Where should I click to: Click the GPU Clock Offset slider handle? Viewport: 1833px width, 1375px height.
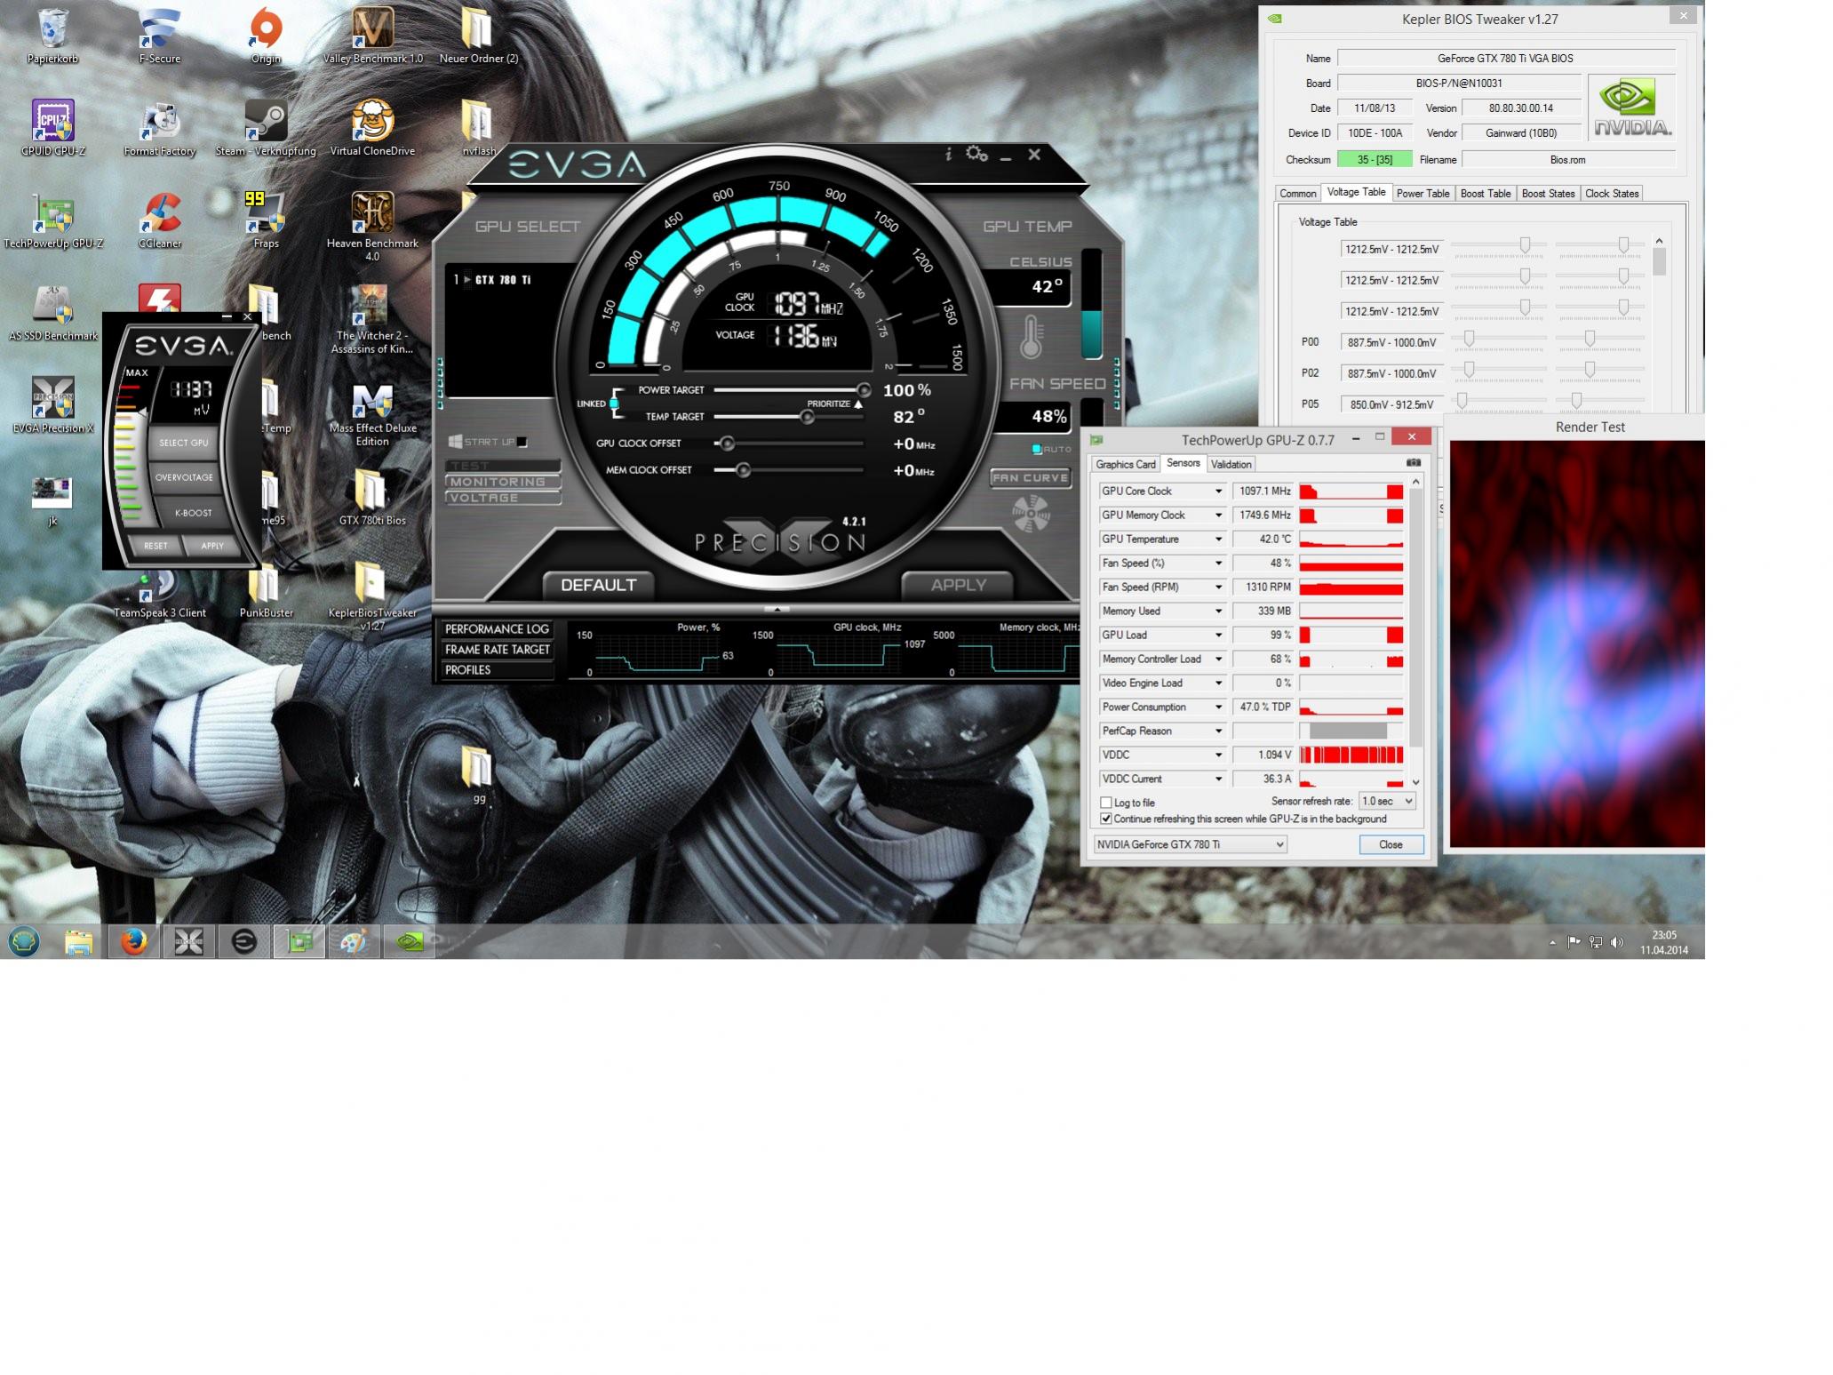point(727,444)
